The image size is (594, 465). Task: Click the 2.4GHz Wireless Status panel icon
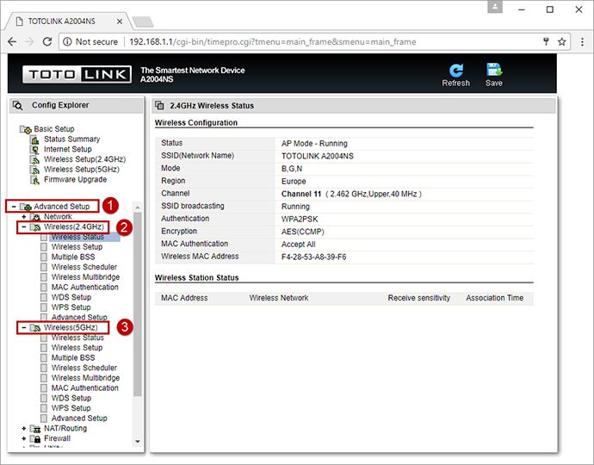click(160, 105)
